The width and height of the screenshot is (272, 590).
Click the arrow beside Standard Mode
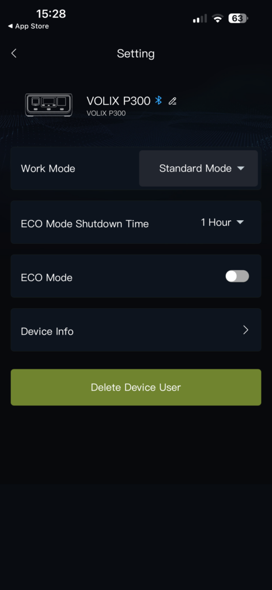[241, 168]
